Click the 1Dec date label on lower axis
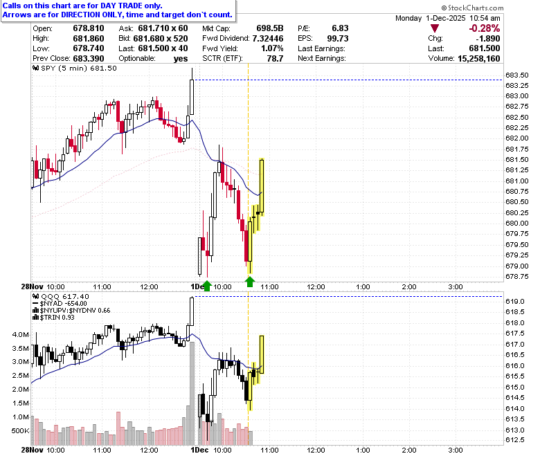540x456 pixels. click(x=200, y=450)
